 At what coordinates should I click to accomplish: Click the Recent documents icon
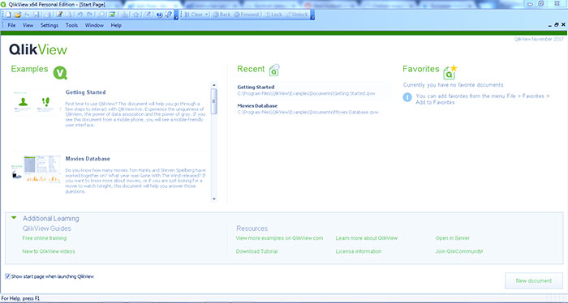click(274, 70)
